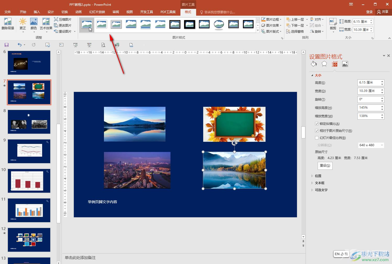The width and height of the screenshot is (392, 264).
Task: Click the Save icon in quick toolbar
Action: pyautogui.click(x=7, y=45)
